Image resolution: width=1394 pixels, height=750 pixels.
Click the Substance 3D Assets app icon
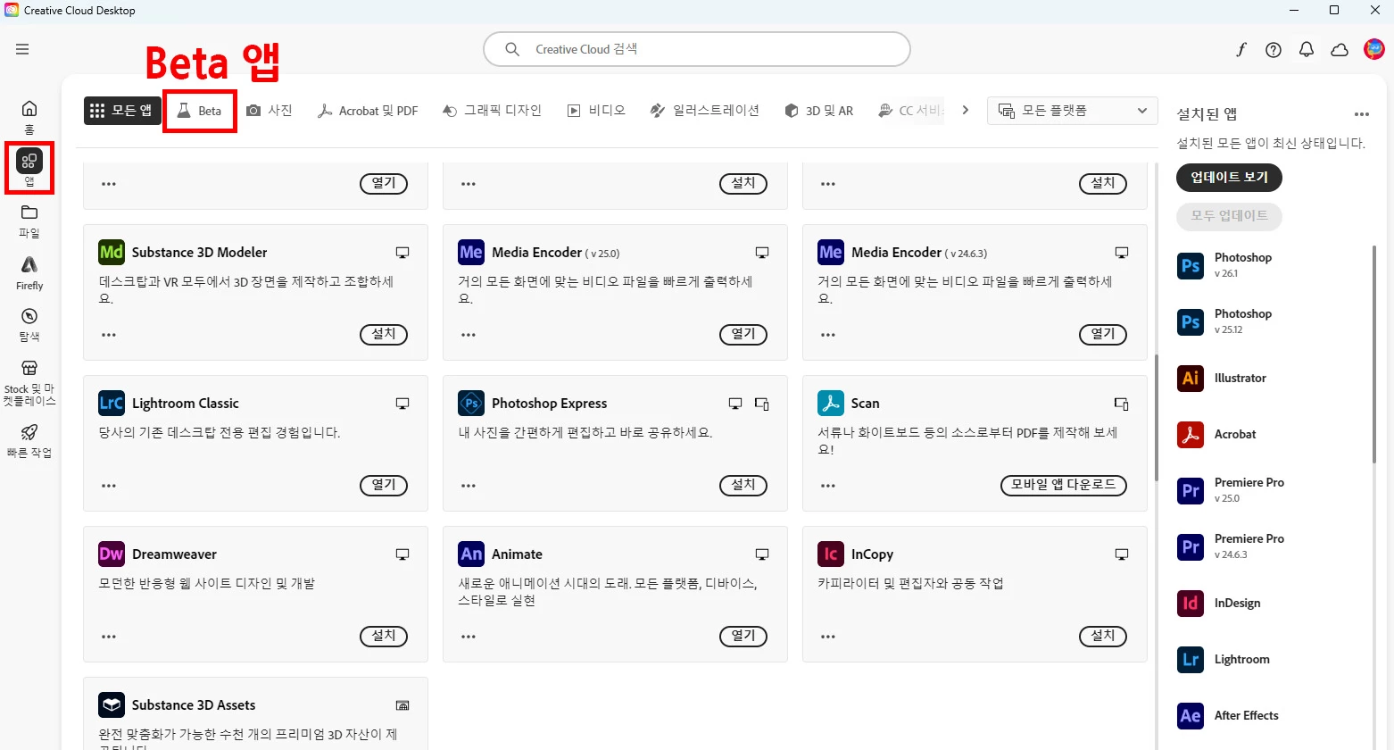pyautogui.click(x=112, y=704)
